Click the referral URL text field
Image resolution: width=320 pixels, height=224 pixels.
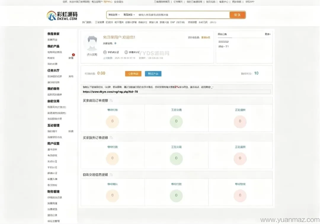click(176, 92)
